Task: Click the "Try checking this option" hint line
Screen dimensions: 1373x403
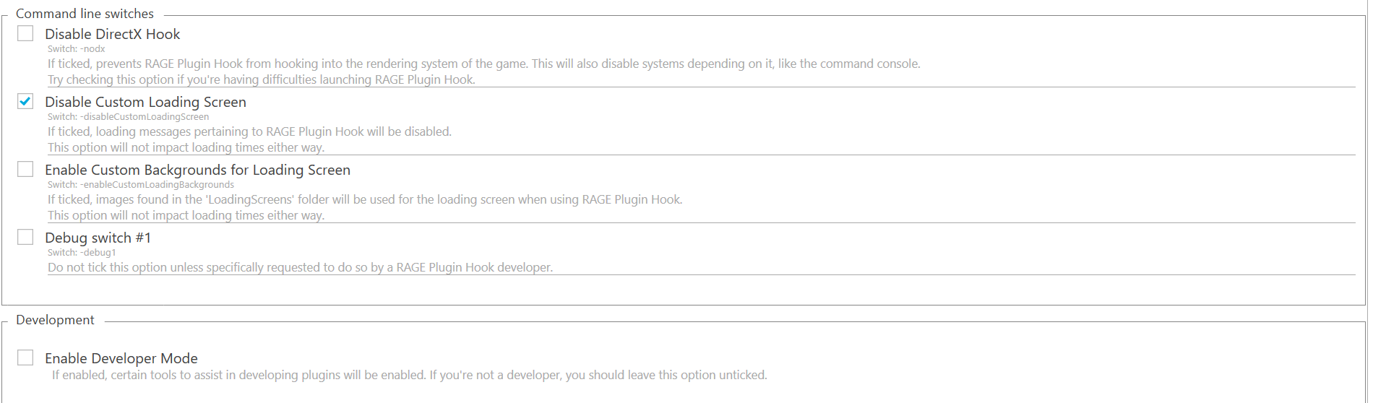Action: [x=261, y=79]
